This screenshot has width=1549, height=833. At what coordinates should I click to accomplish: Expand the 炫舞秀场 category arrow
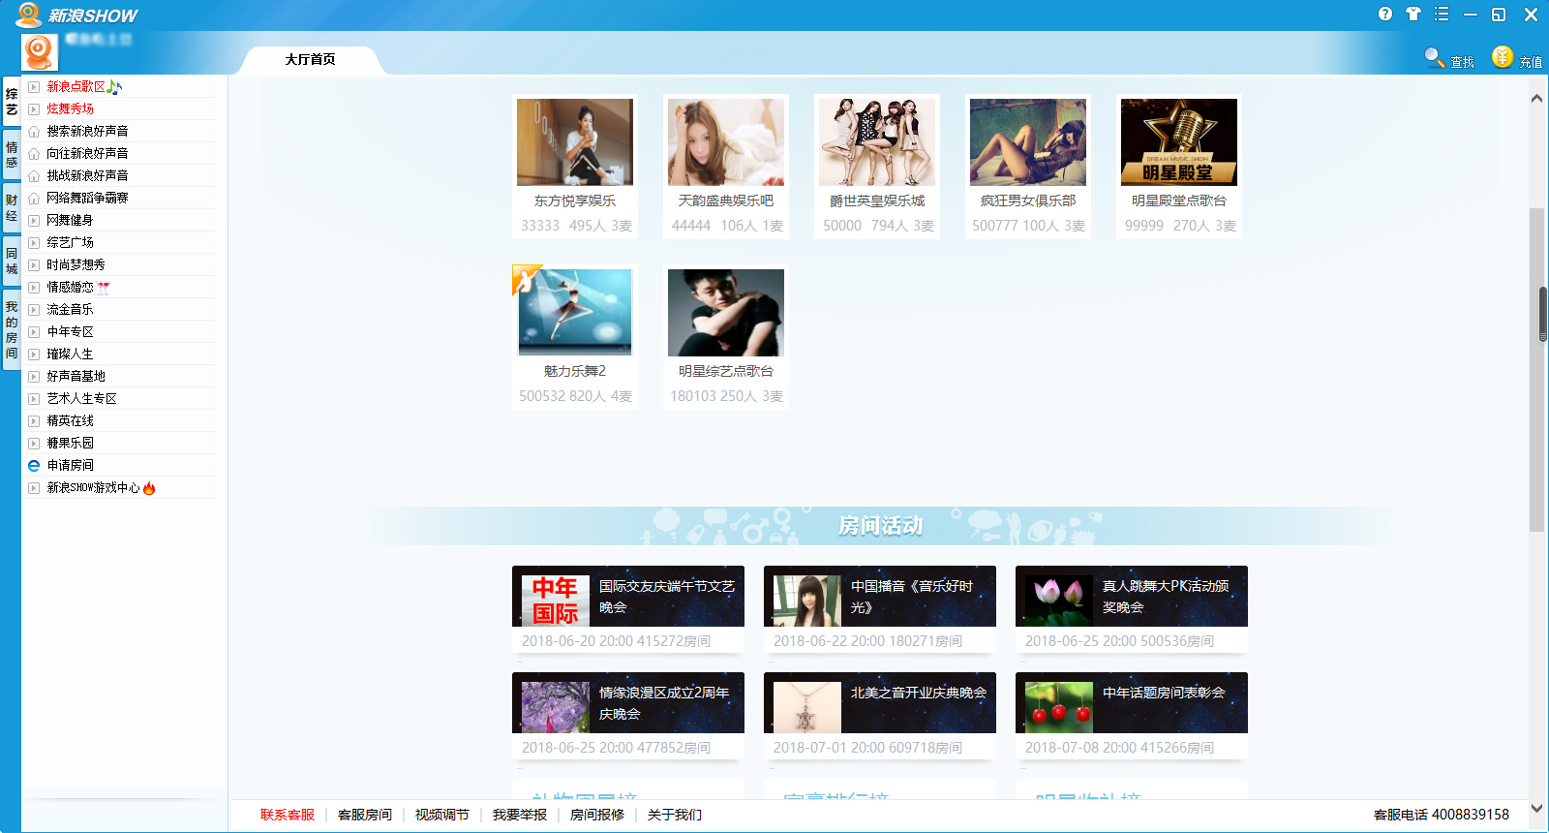34,109
